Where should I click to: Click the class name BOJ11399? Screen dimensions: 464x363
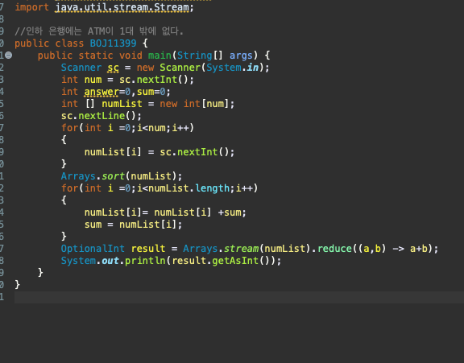tap(113, 43)
